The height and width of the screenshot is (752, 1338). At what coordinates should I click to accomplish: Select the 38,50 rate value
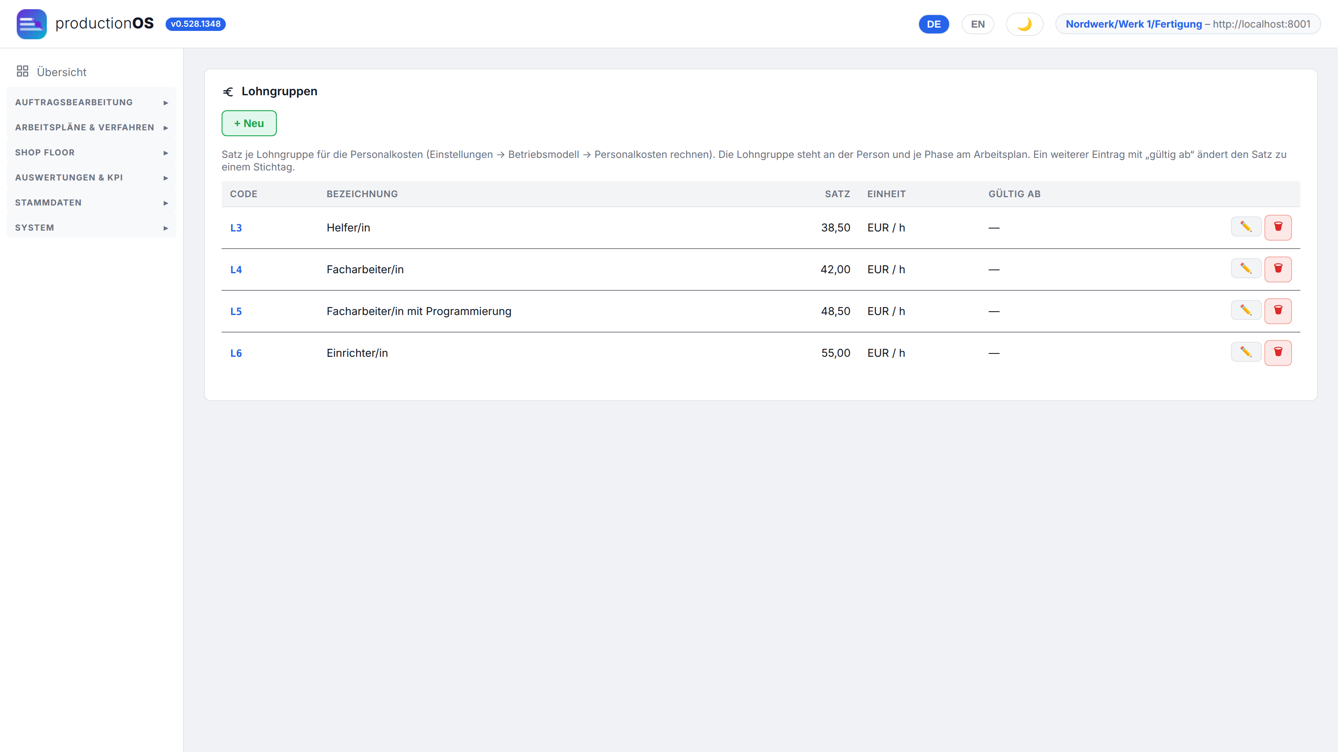coord(836,227)
